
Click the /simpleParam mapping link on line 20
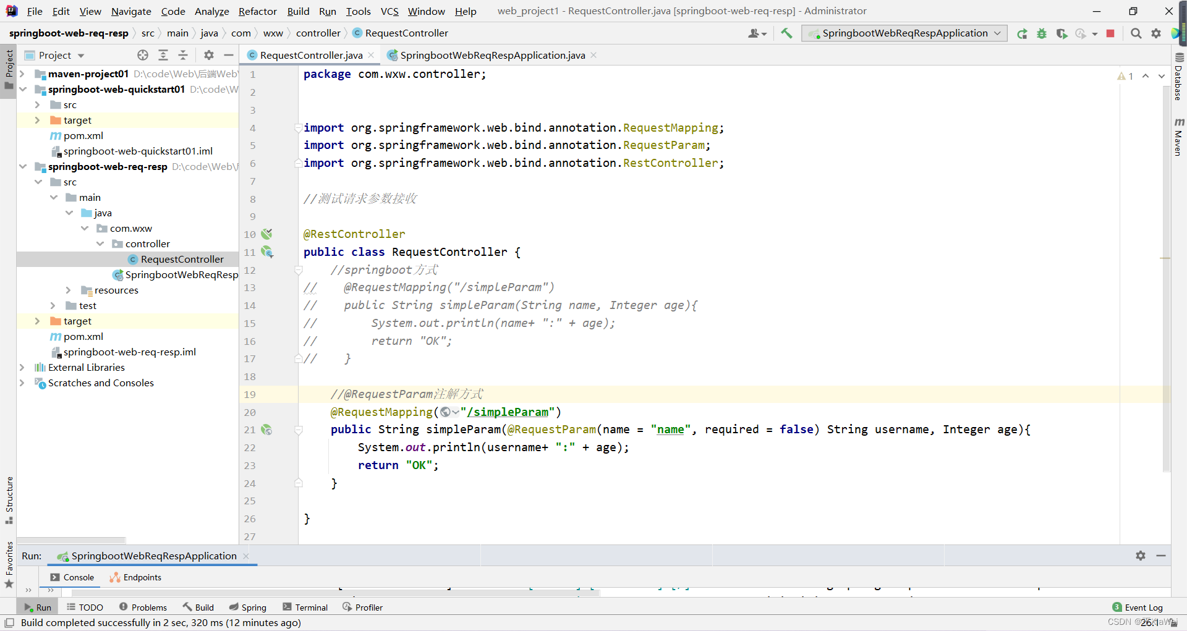507,412
